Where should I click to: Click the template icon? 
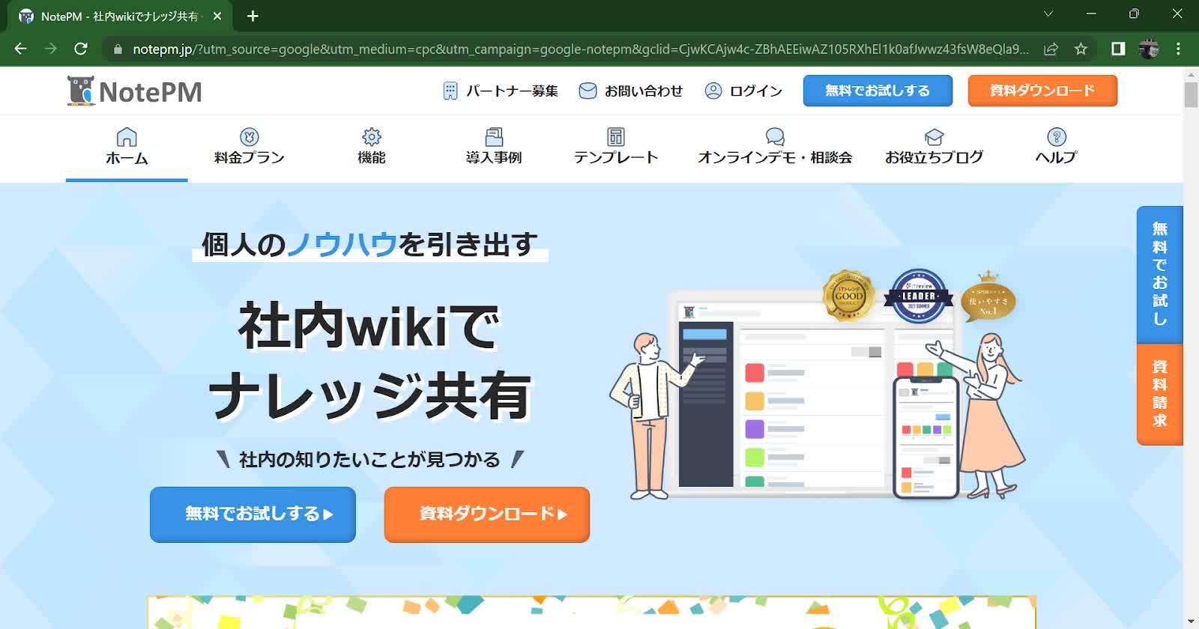point(616,136)
